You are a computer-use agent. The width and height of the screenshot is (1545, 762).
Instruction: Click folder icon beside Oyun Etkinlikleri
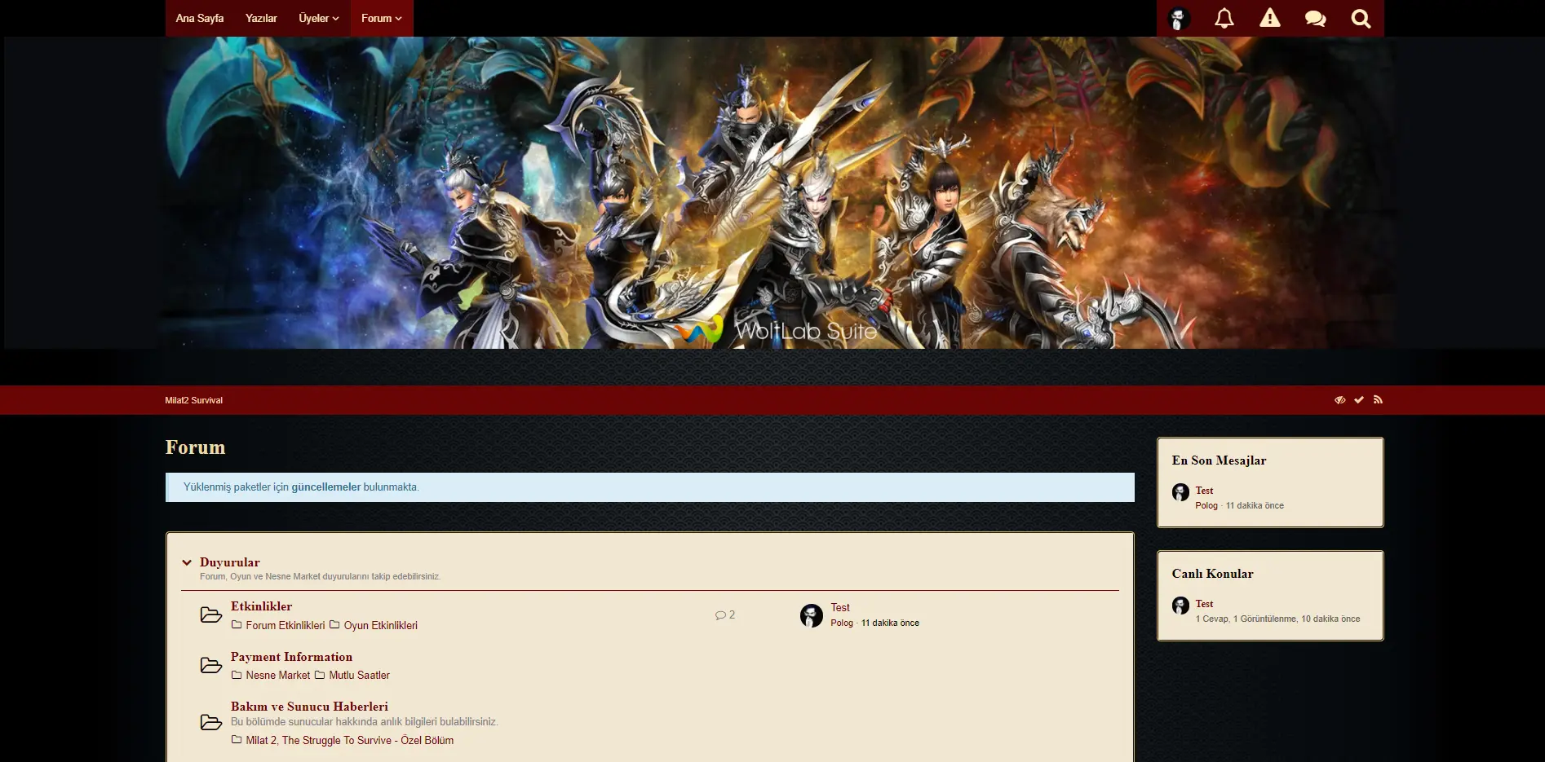[334, 625]
